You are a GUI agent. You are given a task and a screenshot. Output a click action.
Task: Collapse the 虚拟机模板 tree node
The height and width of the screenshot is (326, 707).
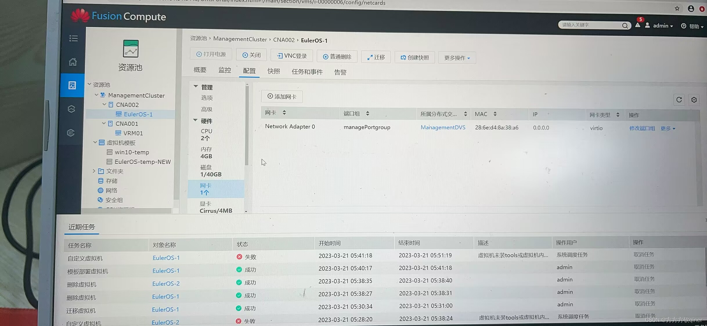tap(95, 142)
